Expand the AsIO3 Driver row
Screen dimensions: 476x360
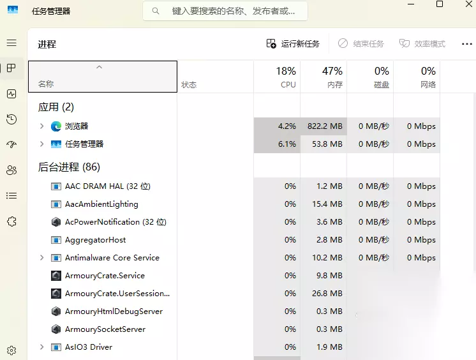(41, 347)
